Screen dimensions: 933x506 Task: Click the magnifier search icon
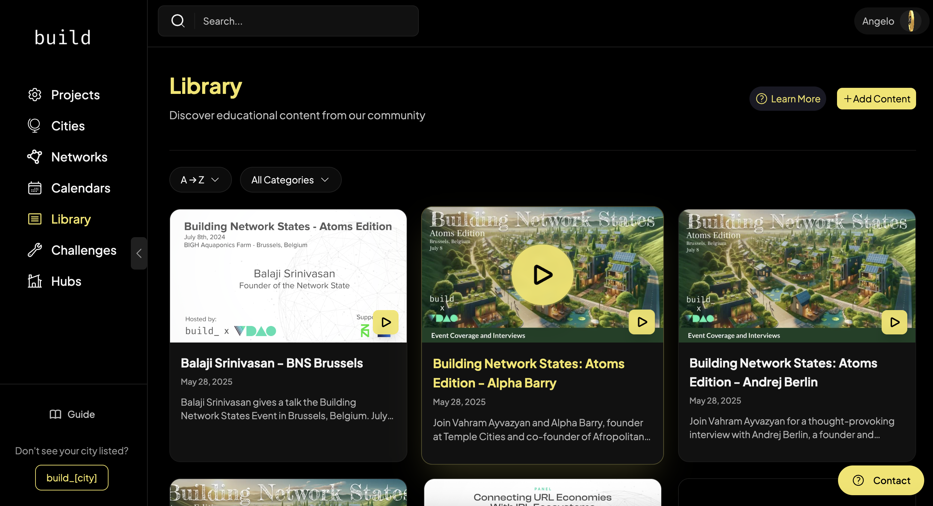pyautogui.click(x=178, y=21)
